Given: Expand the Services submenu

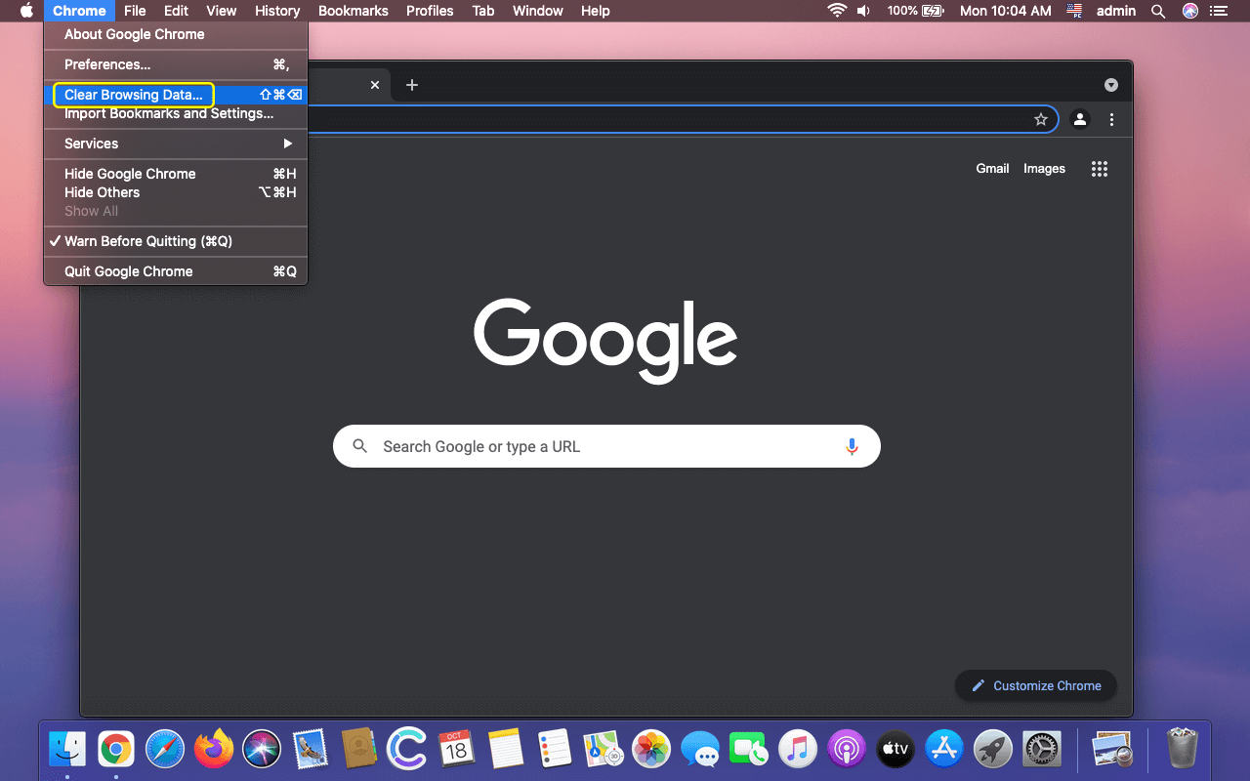Looking at the screenshot, I should tap(91, 144).
